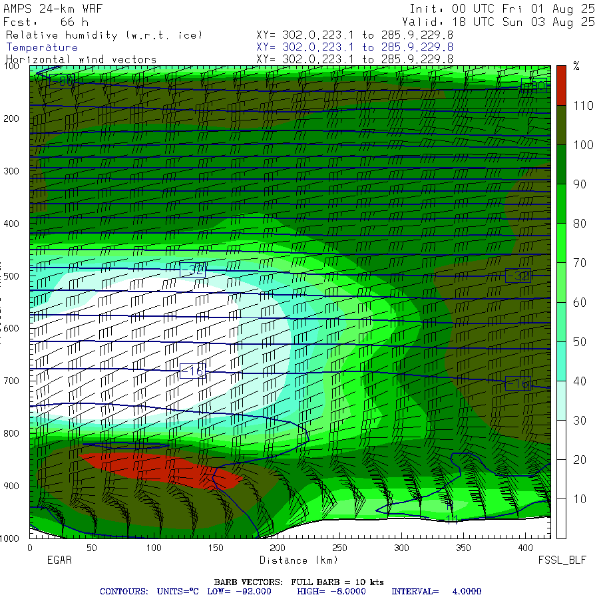
Task: Click the 500 pressure axis tick label
Action: [11, 276]
